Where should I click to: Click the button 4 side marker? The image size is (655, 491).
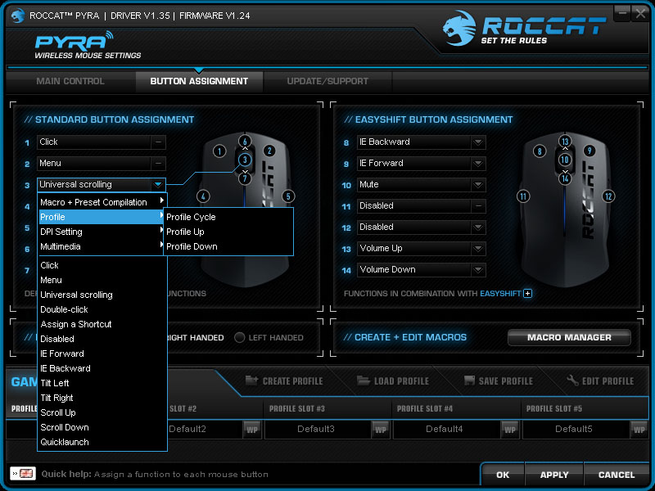(203, 196)
